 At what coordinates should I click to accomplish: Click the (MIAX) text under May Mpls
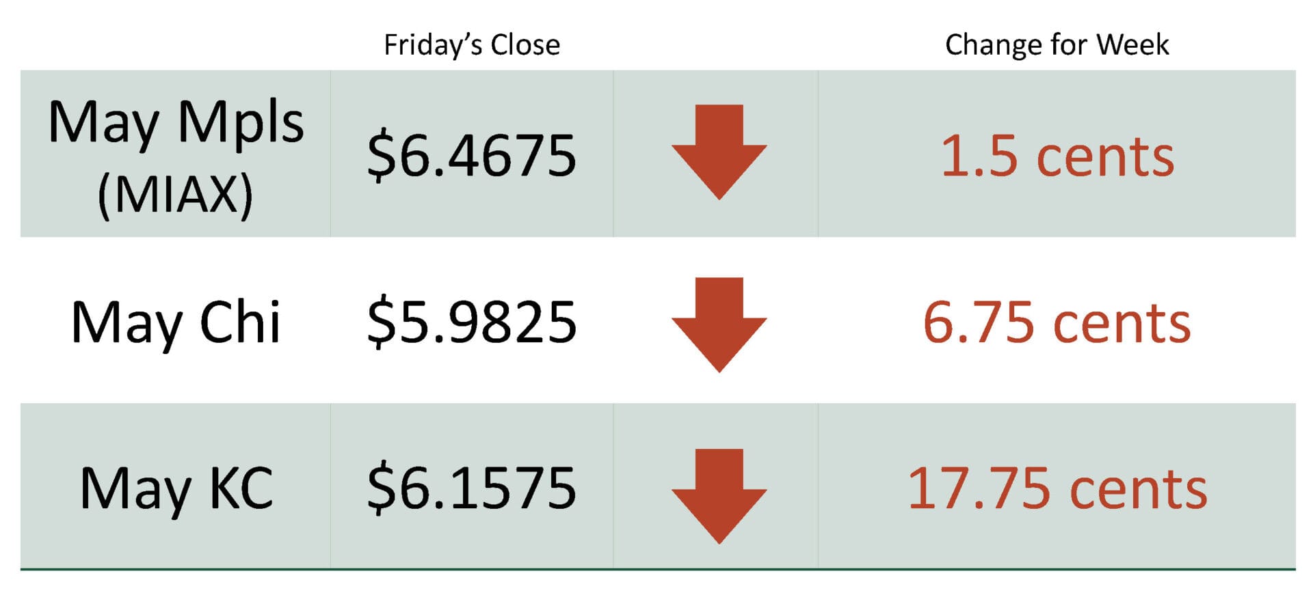pos(176,195)
